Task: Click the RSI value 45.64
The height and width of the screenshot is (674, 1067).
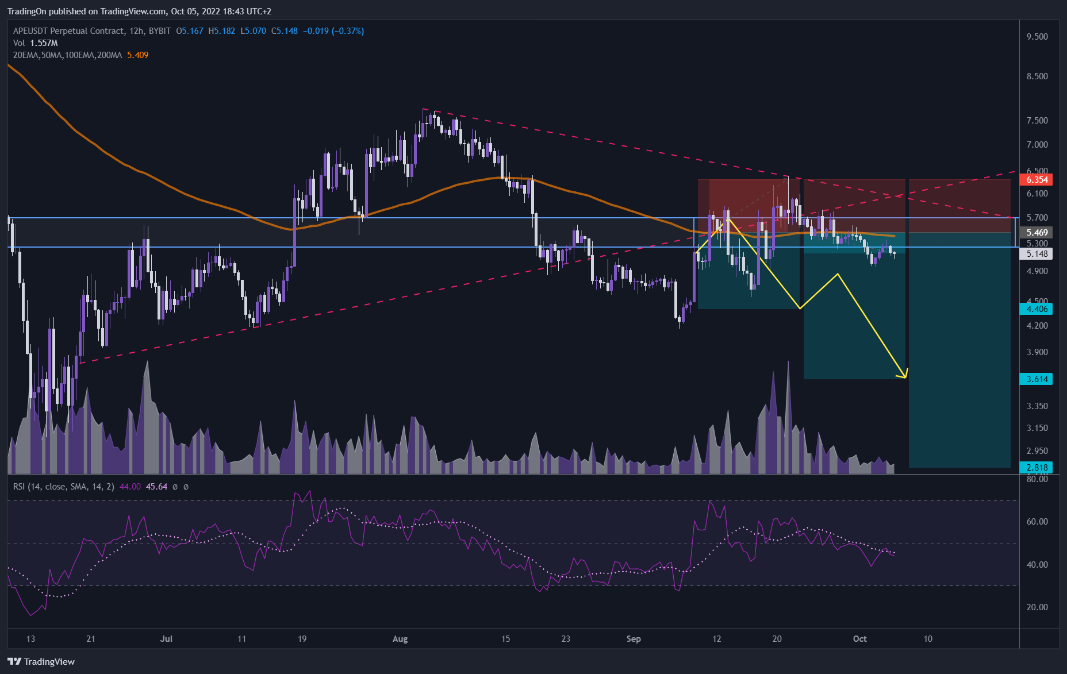Action: click(156, 487)
